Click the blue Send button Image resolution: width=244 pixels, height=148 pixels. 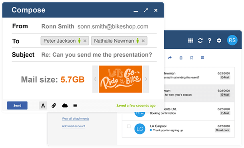pyautogui.click(x=17, y=105)
